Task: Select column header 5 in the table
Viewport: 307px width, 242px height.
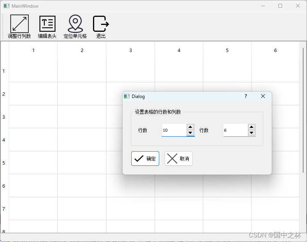Action: point(227,50)
